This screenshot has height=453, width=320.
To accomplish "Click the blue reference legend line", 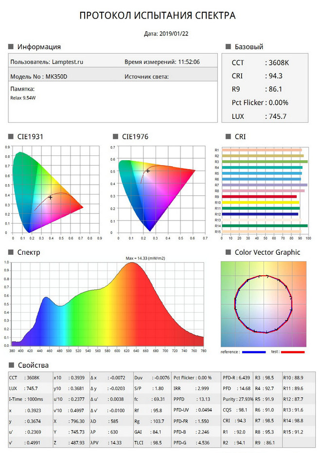I will [254, 352].
